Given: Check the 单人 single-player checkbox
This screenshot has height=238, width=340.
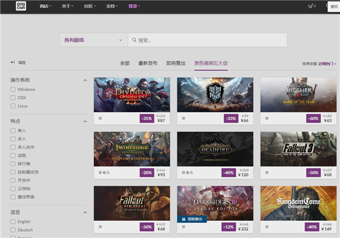Looking at the screenshot, I should coord(13,131).
